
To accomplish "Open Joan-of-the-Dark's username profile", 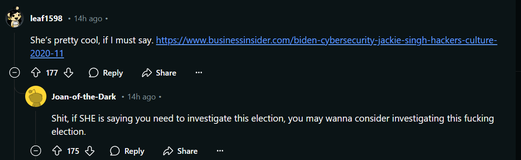I will [x=84, y=97].
